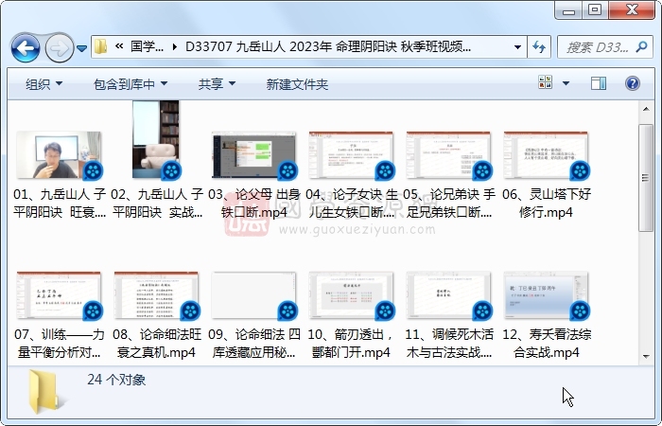Click the refresh button beside address bar
Screen dimensions: 662x426
coord(539,46)
